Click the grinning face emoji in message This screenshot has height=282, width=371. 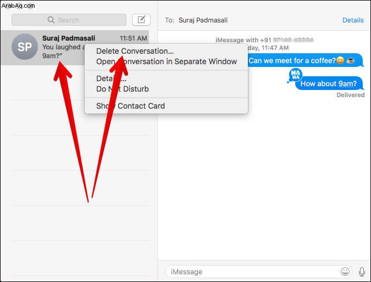[340, 61]
